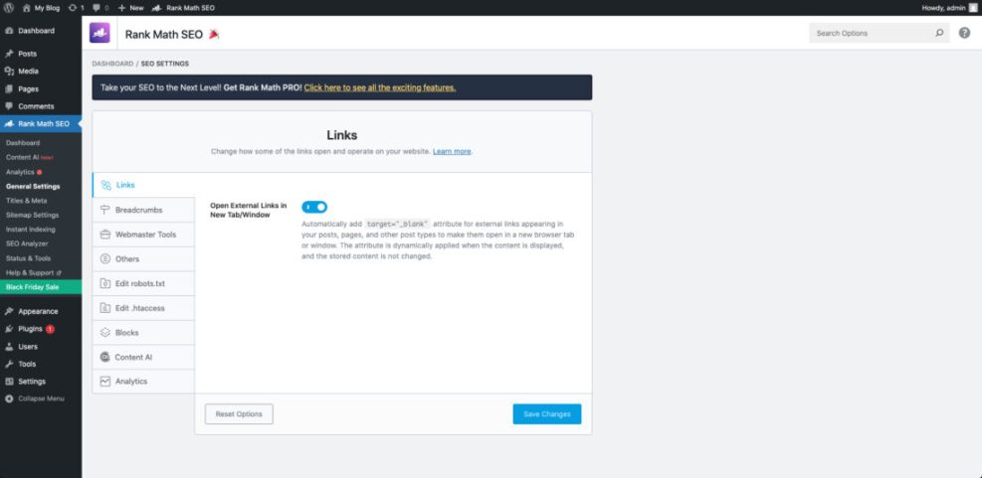This screenshot has width=982, height=478.
Task: Click the Learn more link
Action: pos(452,151)
